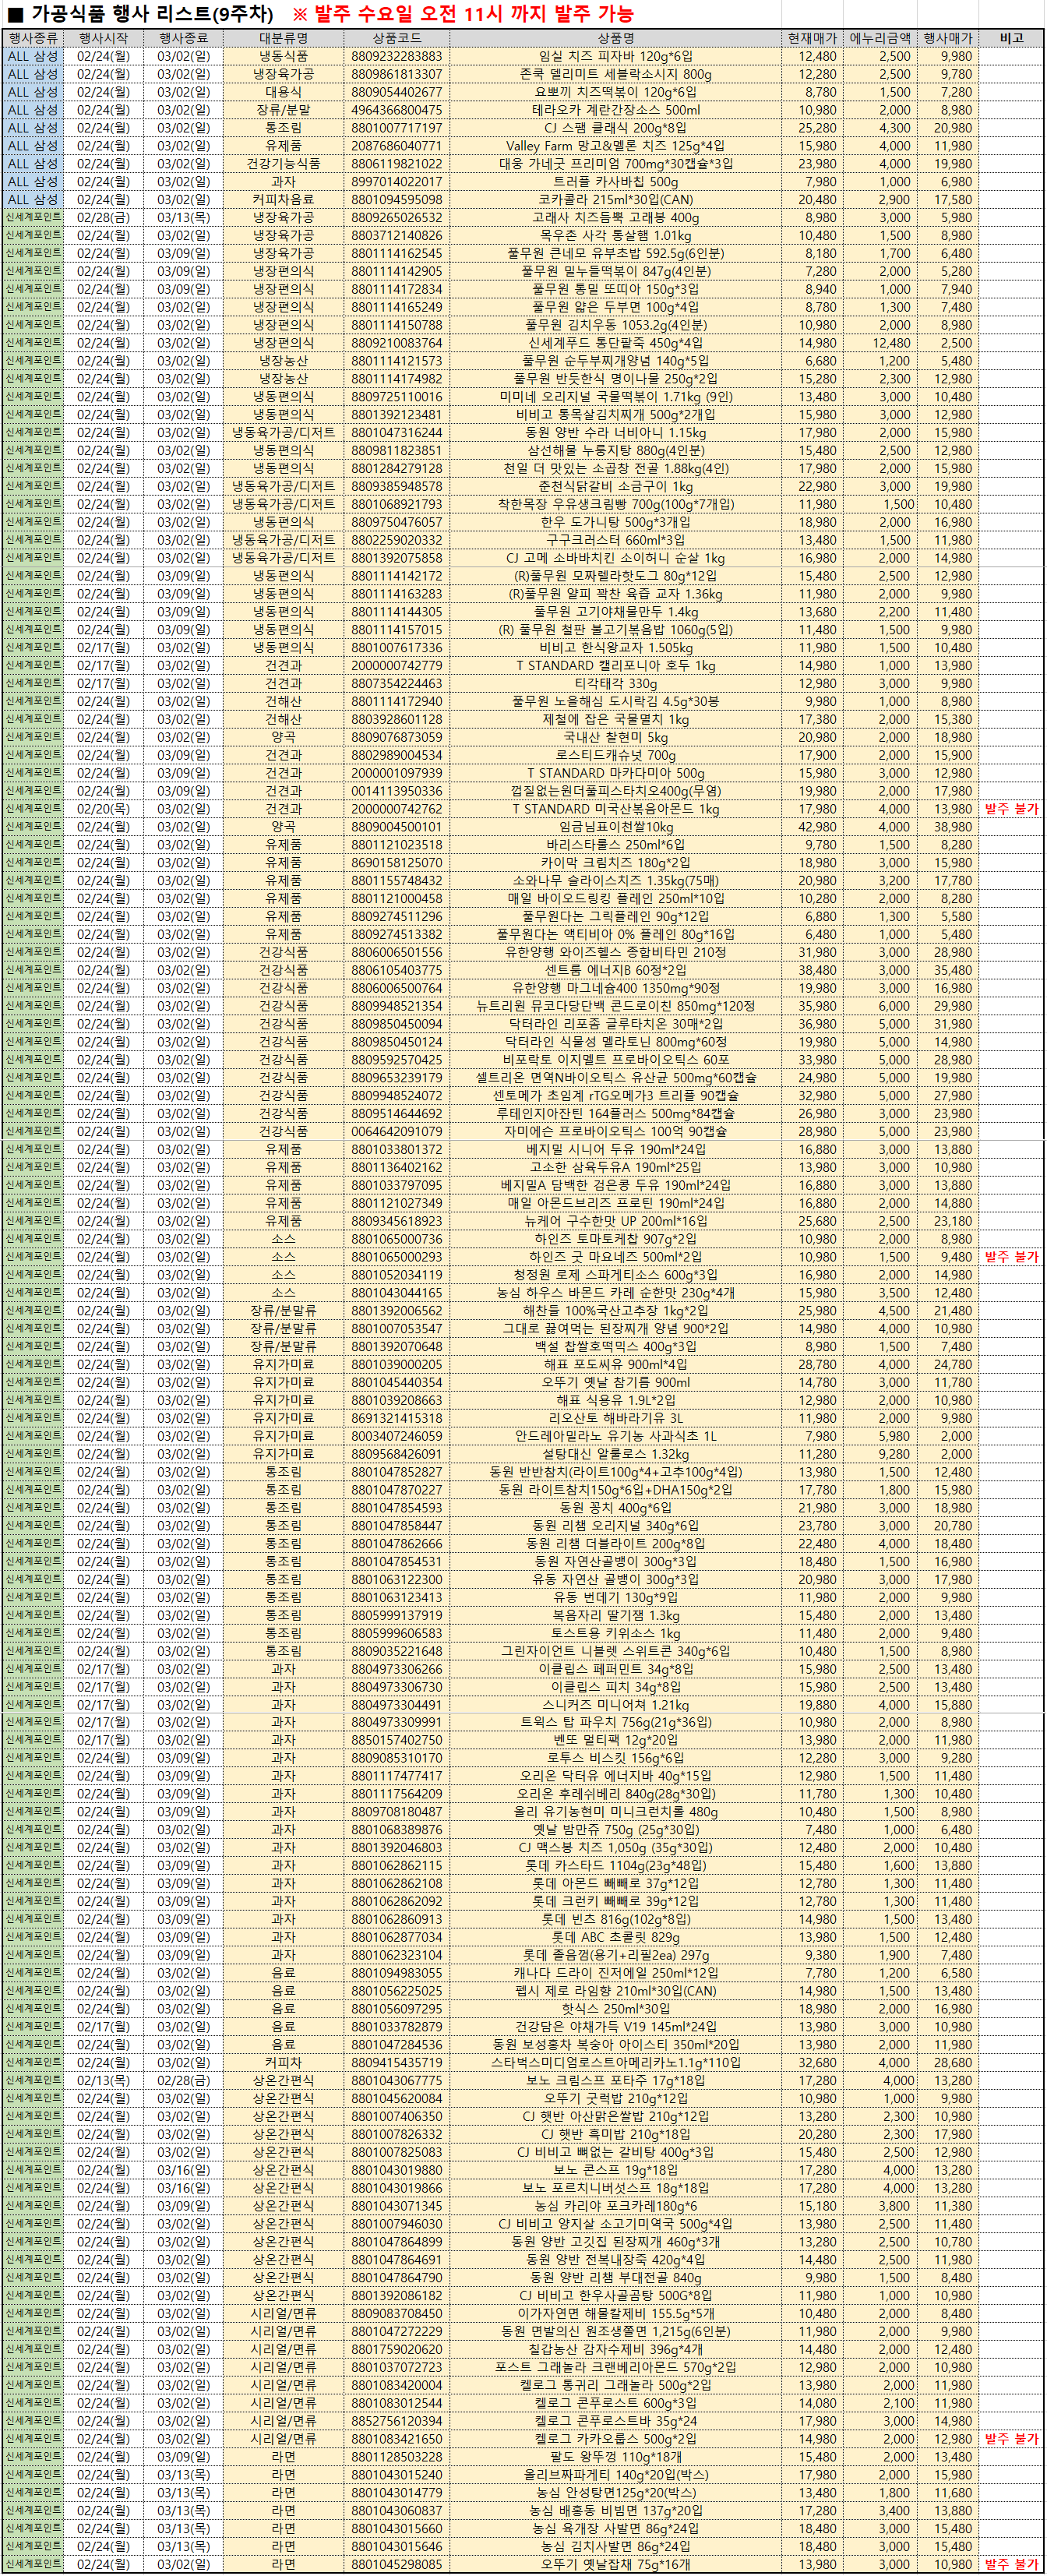The height and width of the screenshot is (2576, 1047).
Task: Select product code 8997014022017
Action: 397,182
